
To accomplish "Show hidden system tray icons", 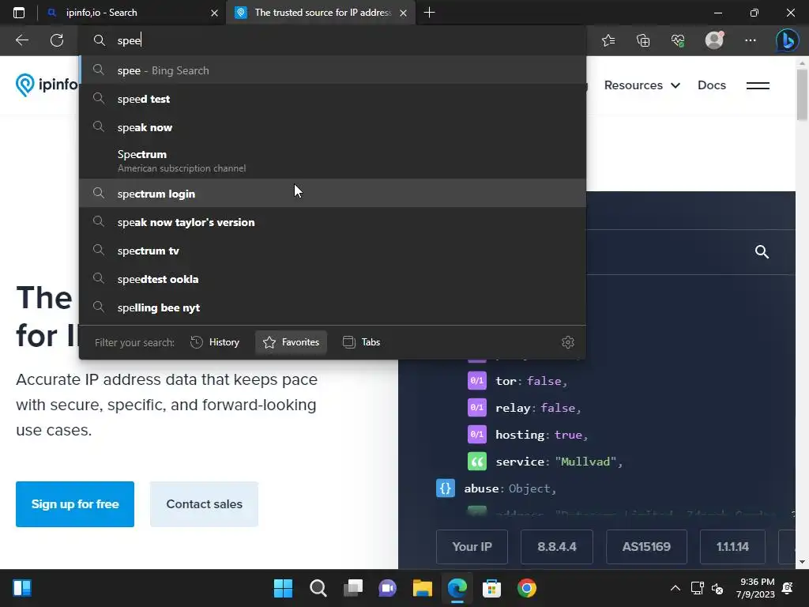I will [x=675, y=588].
